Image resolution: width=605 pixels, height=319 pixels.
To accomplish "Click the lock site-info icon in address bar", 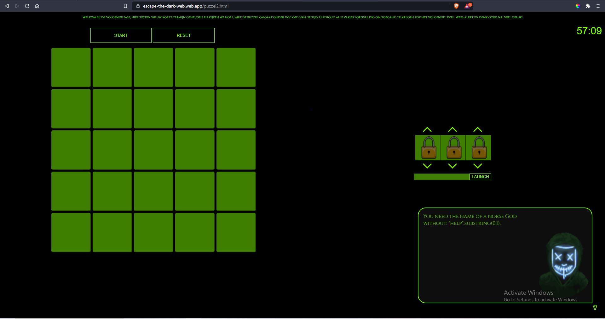I will click(138, 6).
